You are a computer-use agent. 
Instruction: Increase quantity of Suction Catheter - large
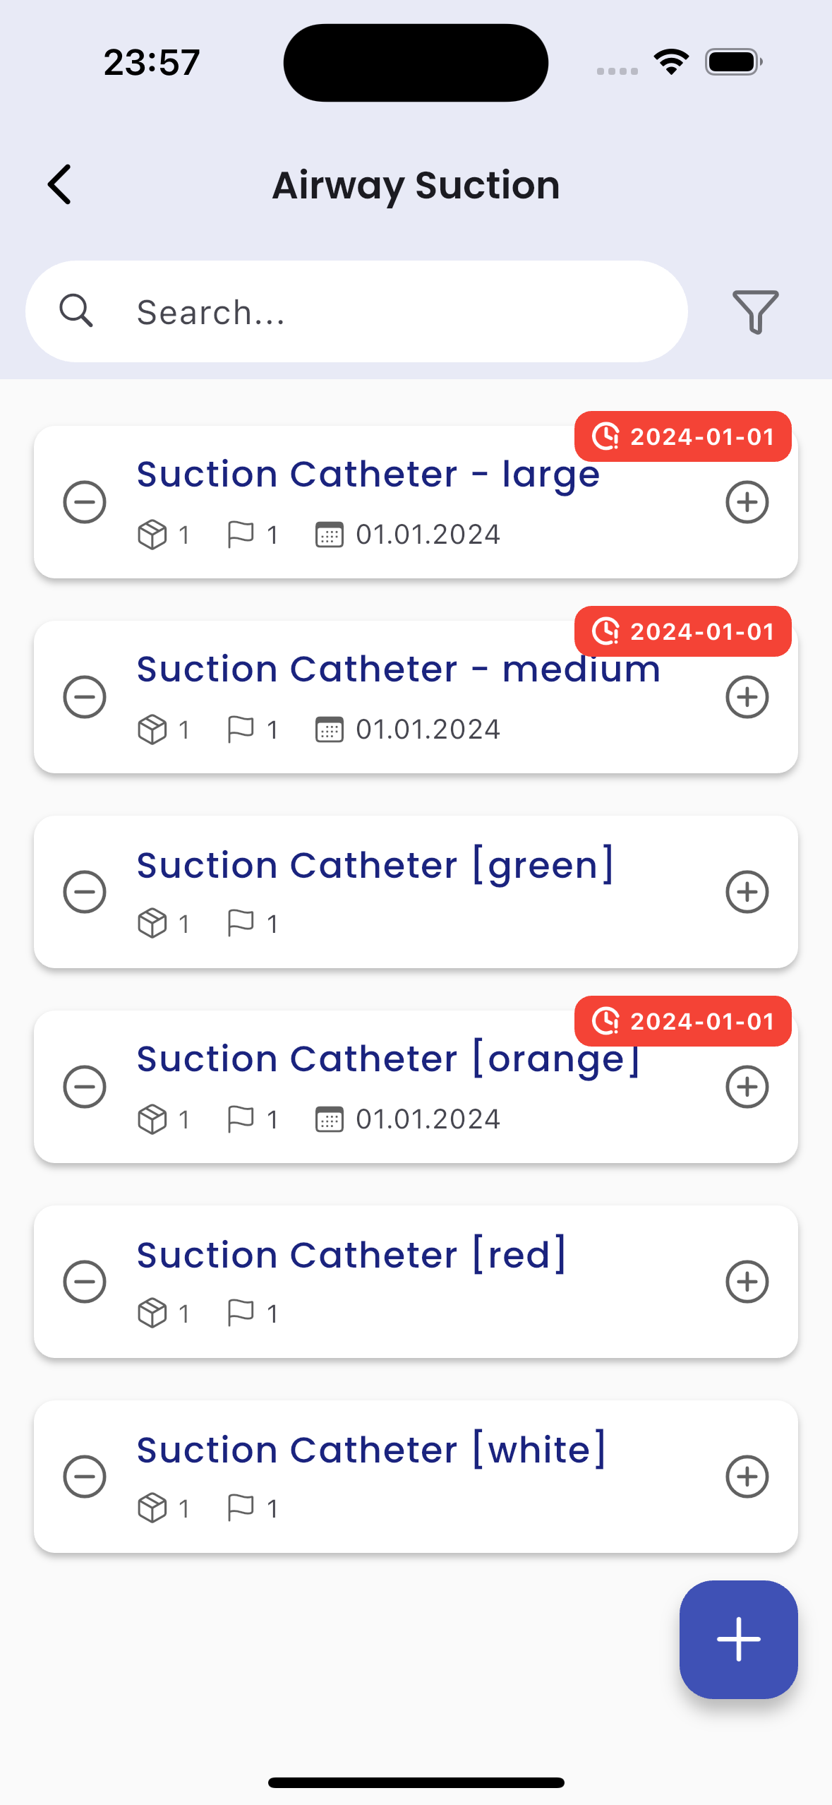(x=747, y=503)
